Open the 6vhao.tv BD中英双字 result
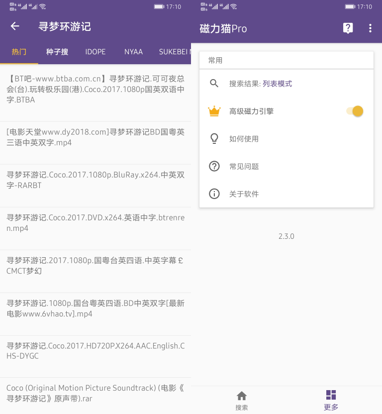The height and width of the screenshot is (414, 382). [x=95, y=314]
